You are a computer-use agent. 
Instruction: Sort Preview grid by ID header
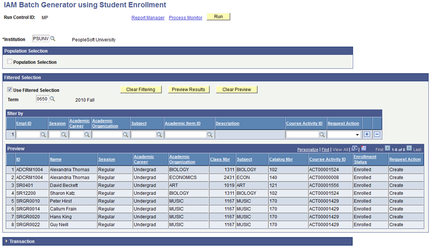[18, 159]
